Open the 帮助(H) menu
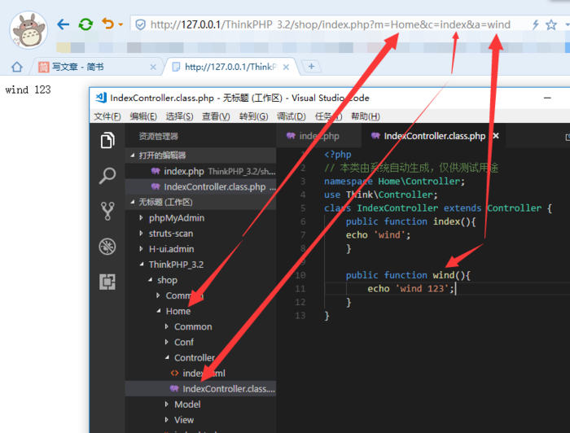Viewport: 570px width, 433px height. click(366, 116)
